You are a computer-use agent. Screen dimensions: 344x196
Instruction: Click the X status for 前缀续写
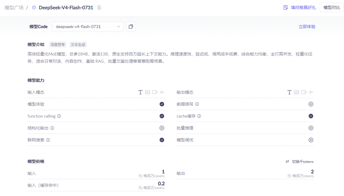pyautogui.click(x=311, y=104)
